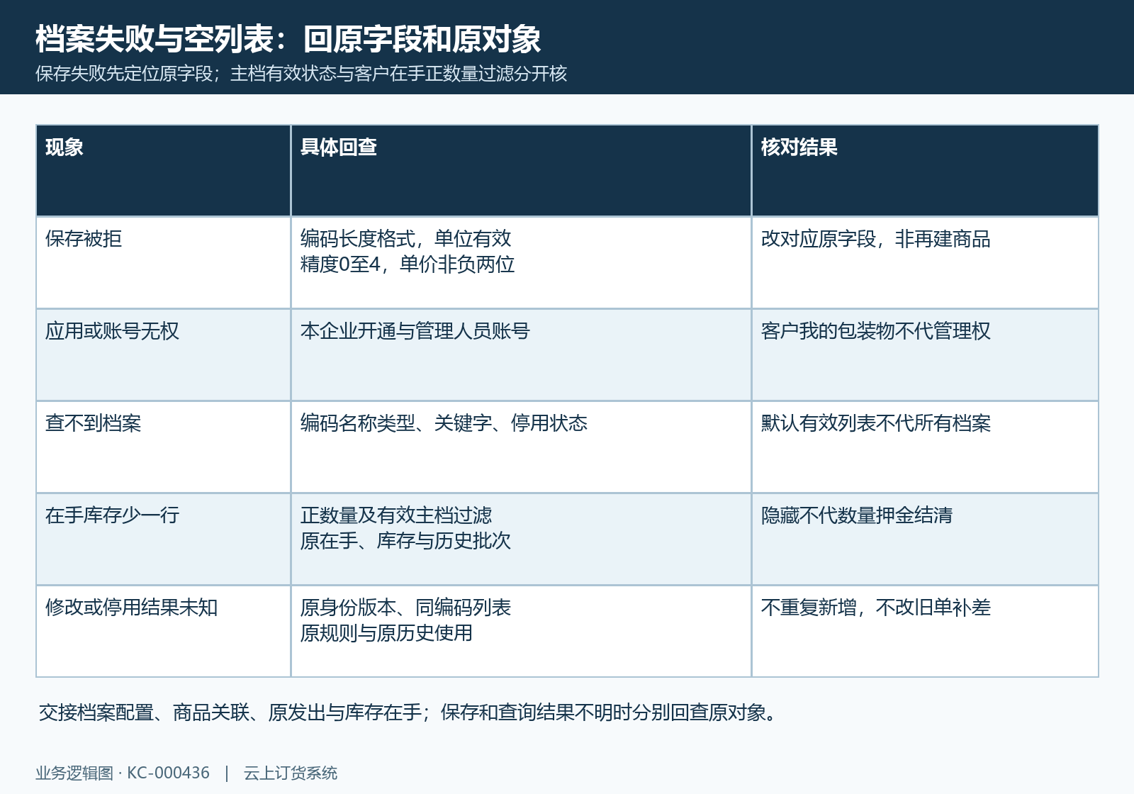This screenshot has width=1134, height=794.
Task: Click the 具体回查 column header
Action: coord(521,171)
